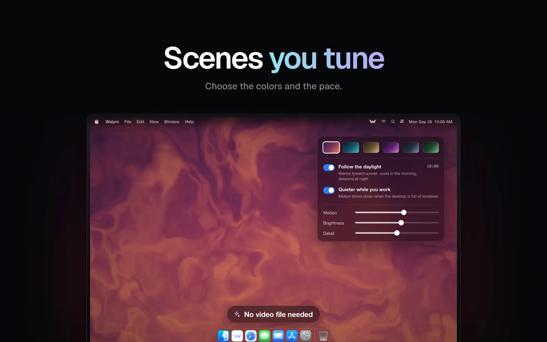Select the pink-red scene swatch

pyautogui.click(x=331, y=147)
